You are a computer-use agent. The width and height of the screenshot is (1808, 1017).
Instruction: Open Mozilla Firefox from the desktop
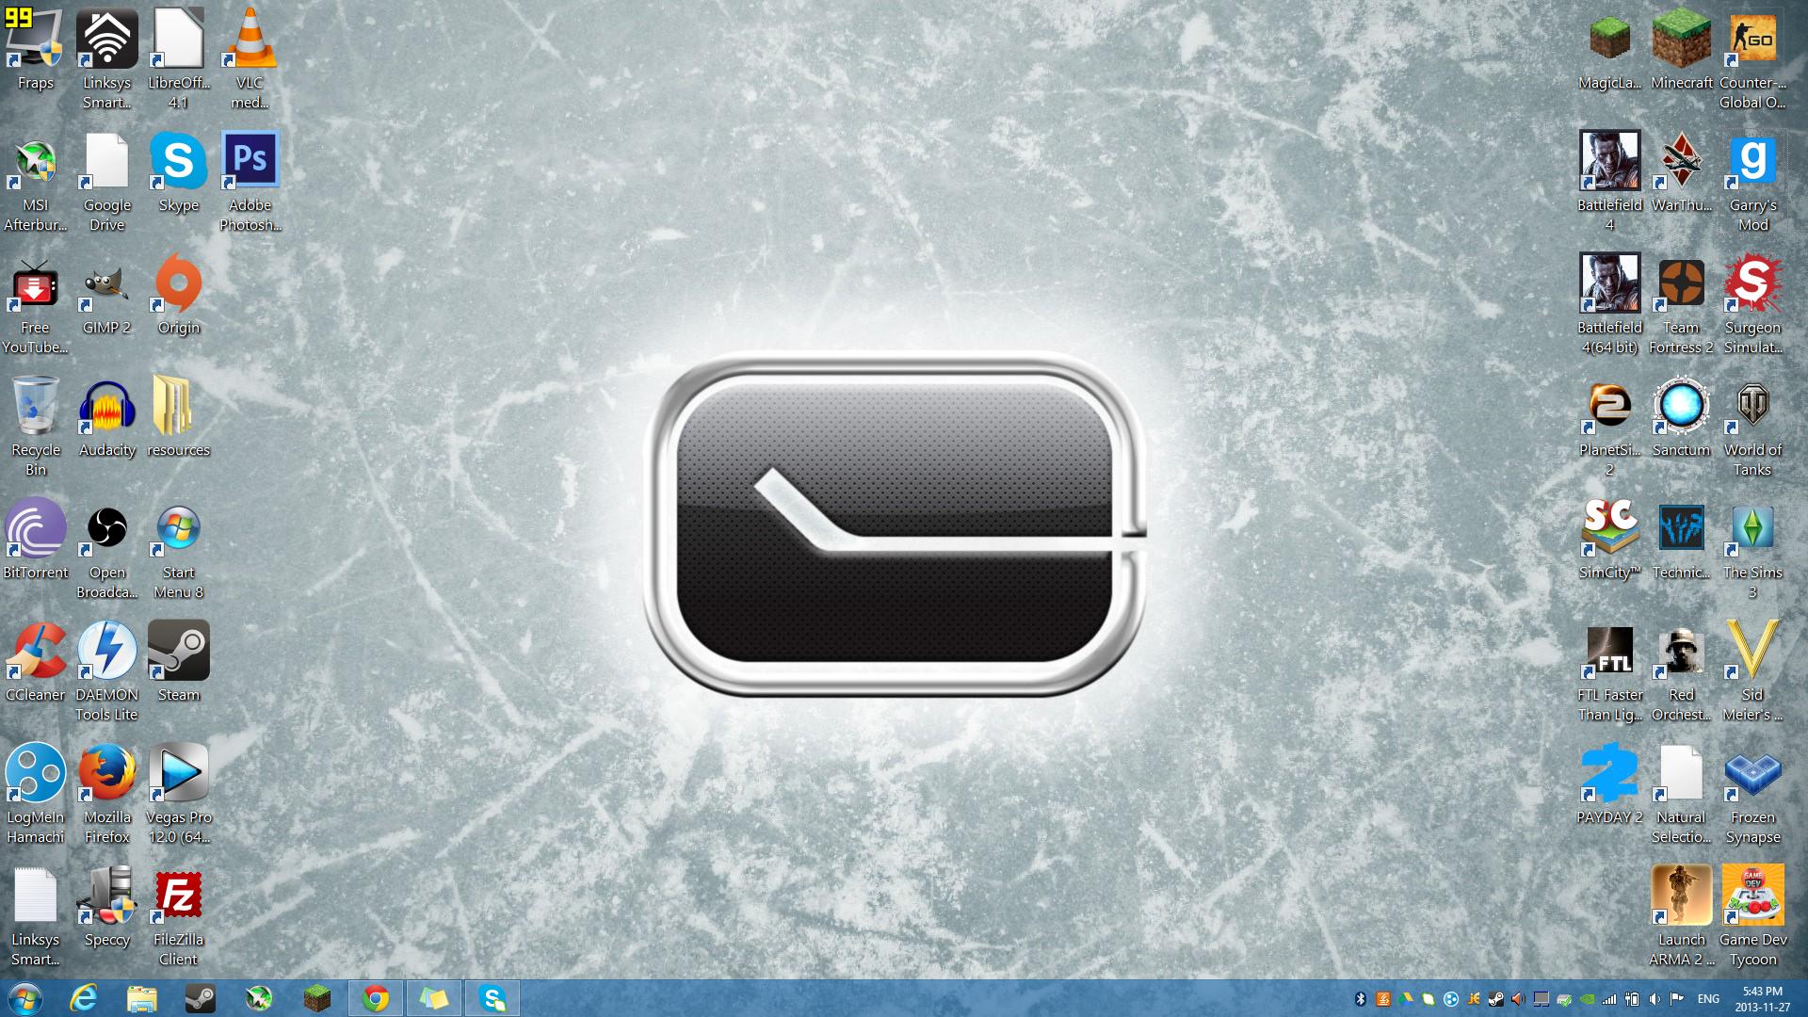[106, 772]
